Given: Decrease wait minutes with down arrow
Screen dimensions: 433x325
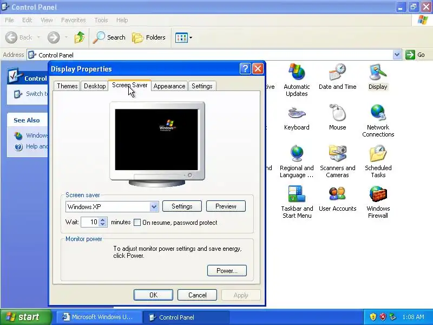Looking at the screenshot, I should pyautogui.click(x=103, y=224).
